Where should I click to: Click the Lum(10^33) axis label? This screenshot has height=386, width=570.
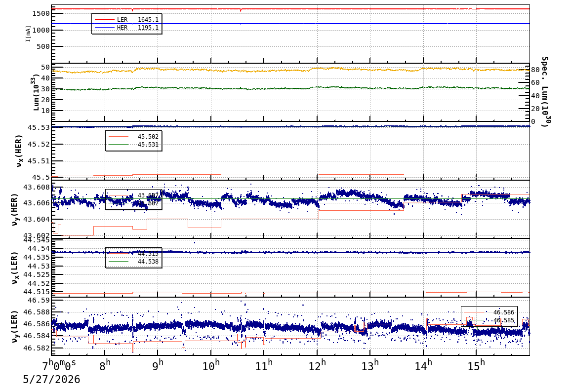(x=35, y=92)
